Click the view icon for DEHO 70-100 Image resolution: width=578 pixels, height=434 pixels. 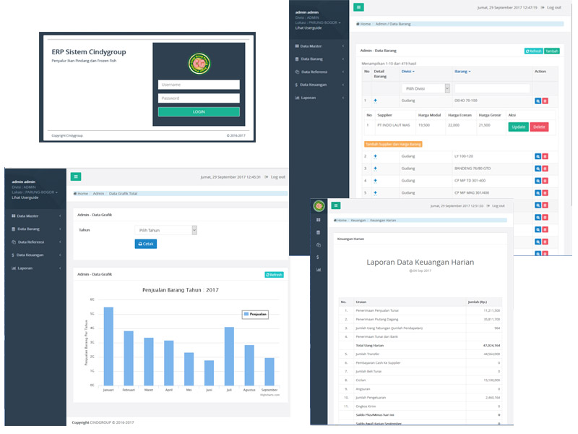pyautogui.click(x=538, y=101)
